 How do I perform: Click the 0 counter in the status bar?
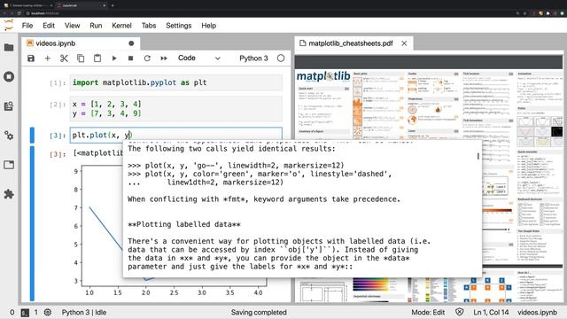click(x=12, y=312)
